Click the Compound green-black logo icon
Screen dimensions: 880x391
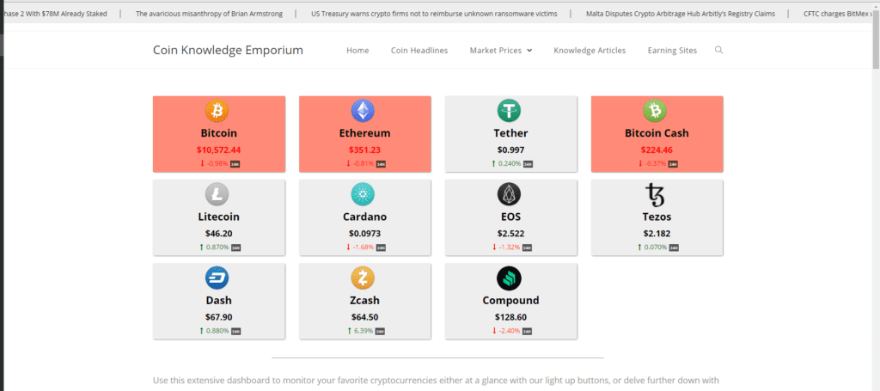509,278
